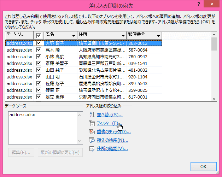Click the validate address icon
The height and width of the screenshot is (177, 222).
click(x=92, y=149)
